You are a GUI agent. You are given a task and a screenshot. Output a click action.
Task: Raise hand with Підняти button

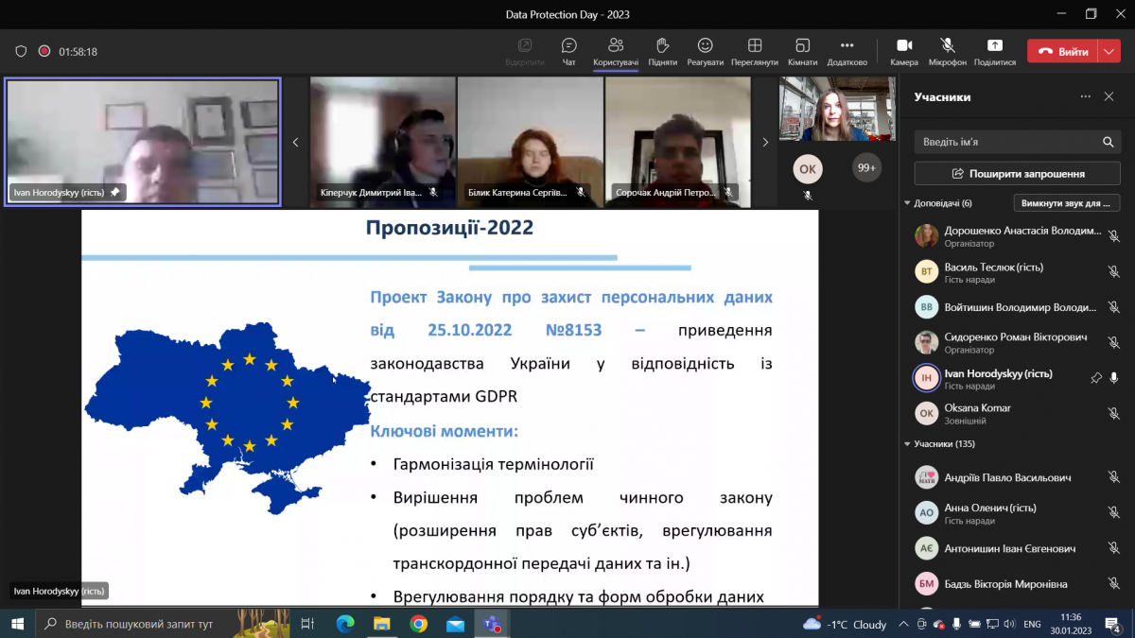[663, 51]
